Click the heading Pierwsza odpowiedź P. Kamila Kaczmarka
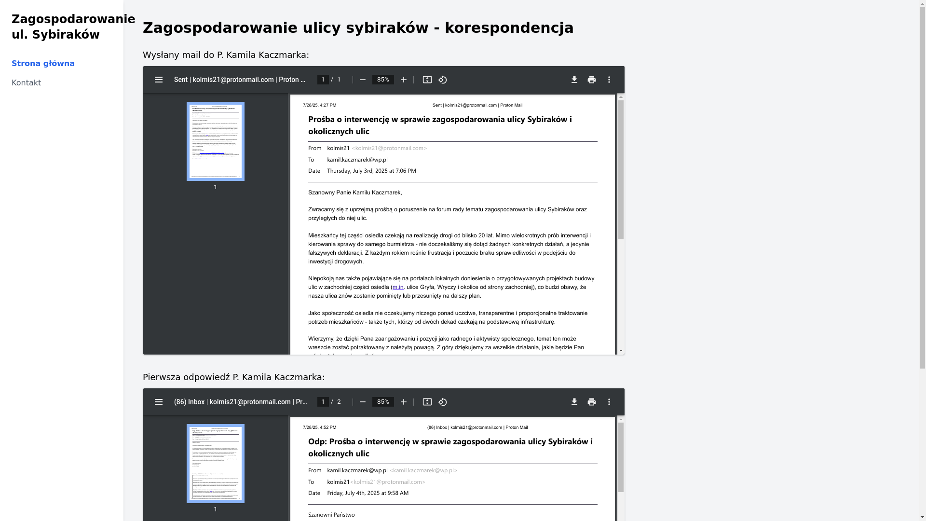 234,377
